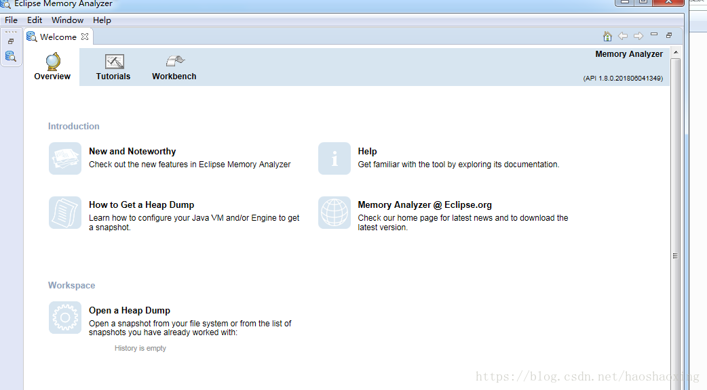The image size is (707, 390).
Task: Click the scrollbar up arrow
Action: (x=675, y=53)
